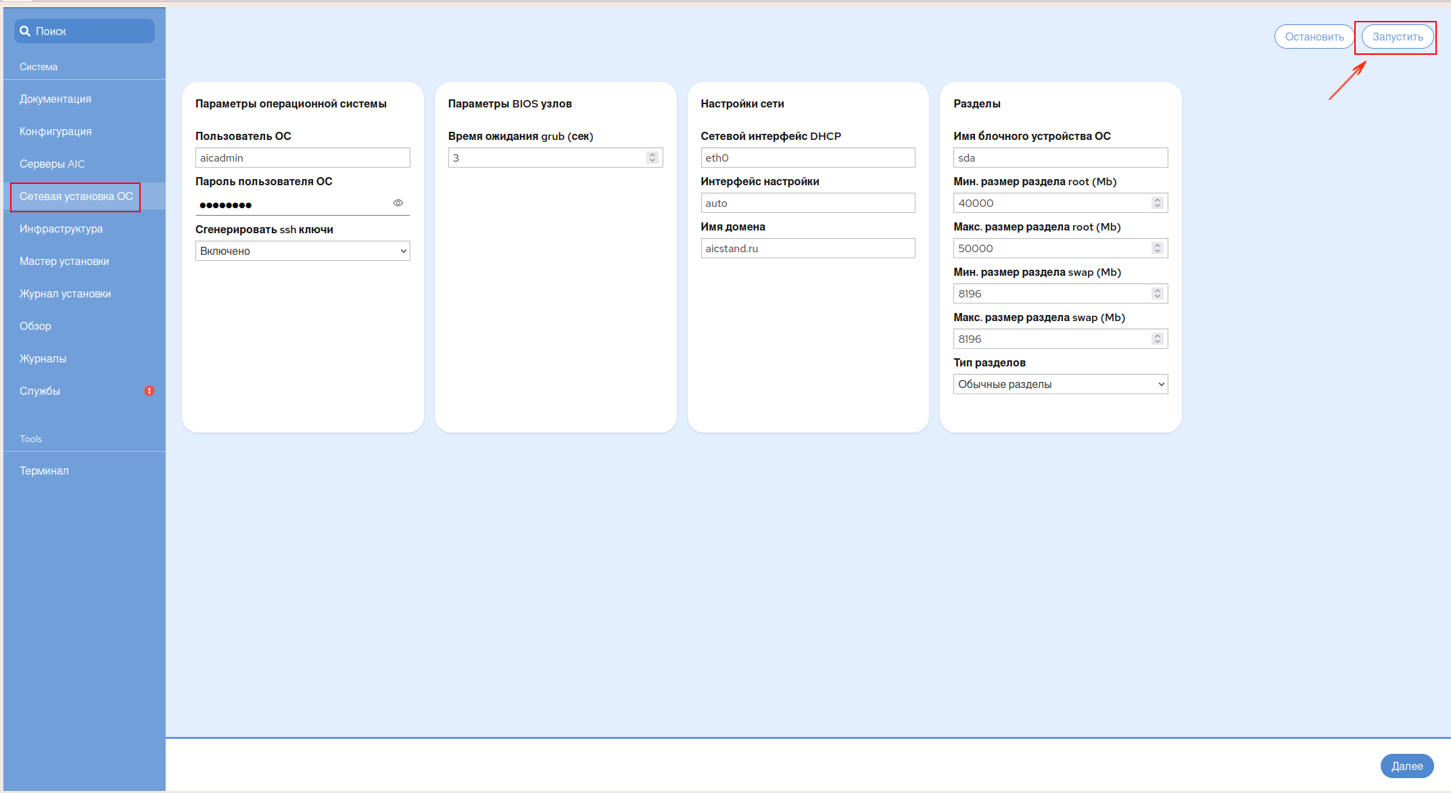Adjust max swap size stepper arrows

point(1158,339)
